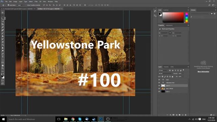Click Create a new layer icon
Image resolution: width=217 pixels, height=122 pixels.
pos(183,115)
